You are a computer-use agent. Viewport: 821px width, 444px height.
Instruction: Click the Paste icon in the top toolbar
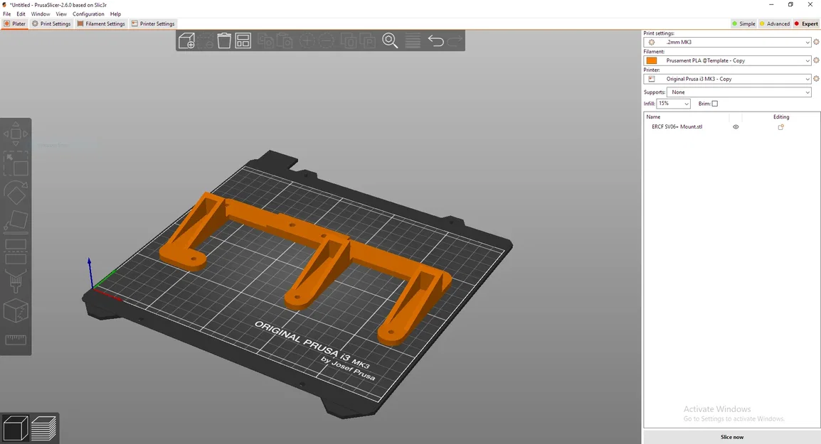coord(285,40)
